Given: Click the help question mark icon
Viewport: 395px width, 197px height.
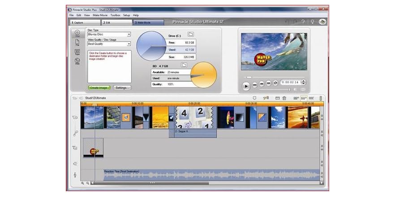Looking at the screenshot, I should [x=303, y=21].
